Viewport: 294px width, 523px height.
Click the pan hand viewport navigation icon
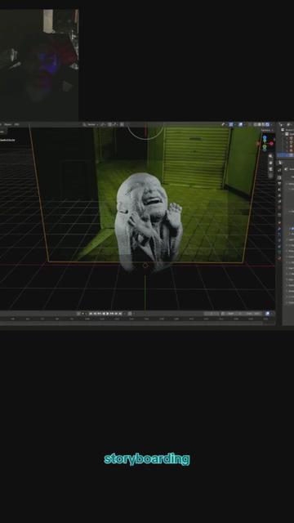click(x=270, y=163)
